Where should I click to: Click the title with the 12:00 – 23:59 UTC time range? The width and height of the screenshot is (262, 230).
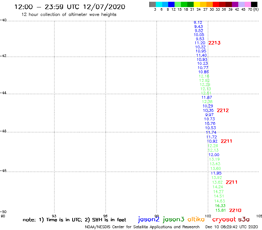pos(70,7)
